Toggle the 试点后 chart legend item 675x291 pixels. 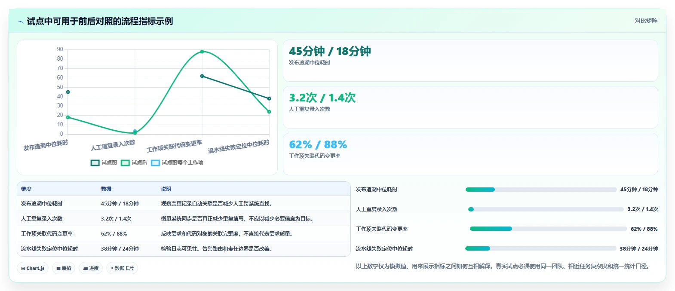(x=134, y=162)
